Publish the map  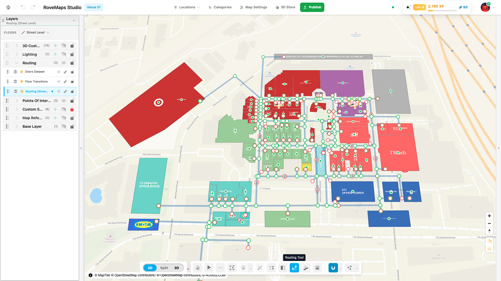pyautogui.click(x=312, y=7)
